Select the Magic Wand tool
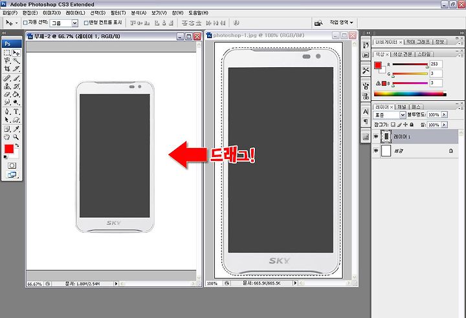This screenshot has height=318, width=466. click(16, 61)
